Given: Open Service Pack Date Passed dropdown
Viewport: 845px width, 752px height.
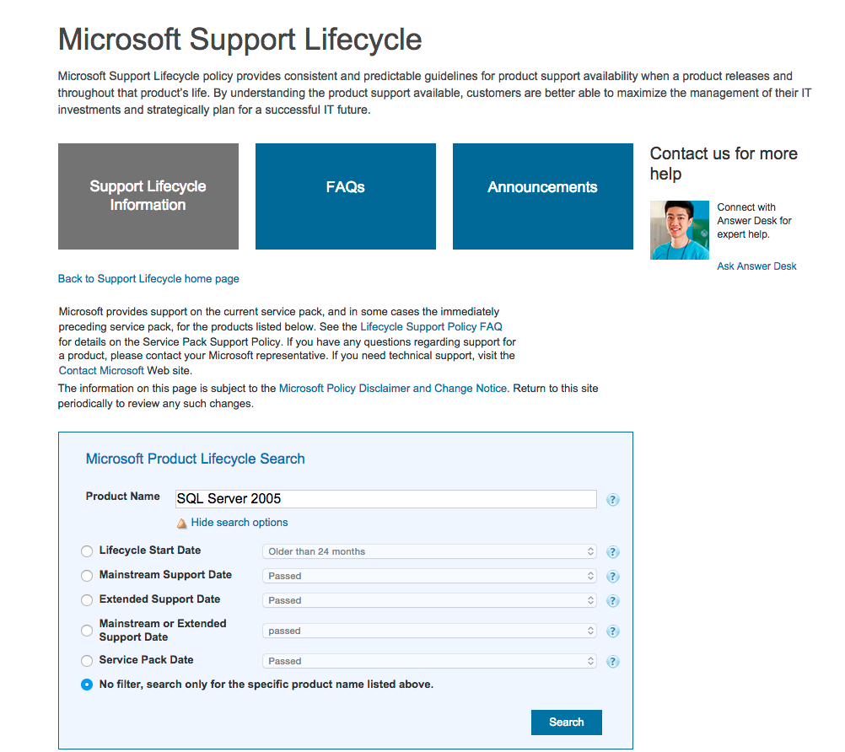Looking at the screenshot, I should click(x=429, y=661).
